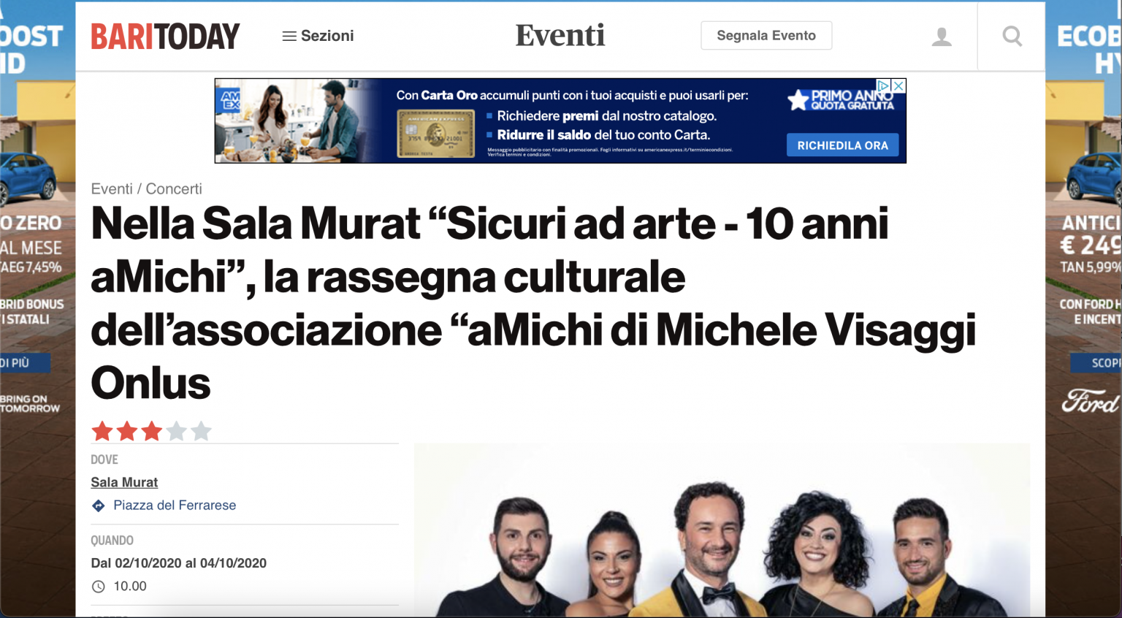1122x618 pixels.
Task: Open the Concerti breadcrumb link
Action: [x=174, y=188]
